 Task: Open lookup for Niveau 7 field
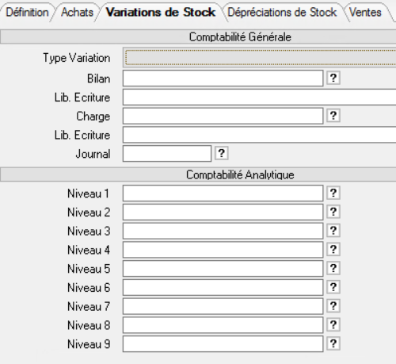[x=333, y=306]
